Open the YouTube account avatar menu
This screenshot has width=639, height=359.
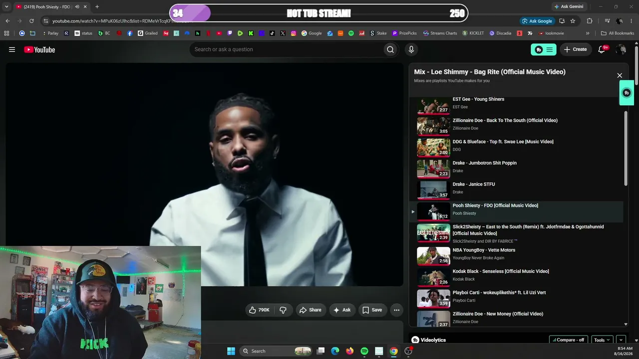point(621,49)
